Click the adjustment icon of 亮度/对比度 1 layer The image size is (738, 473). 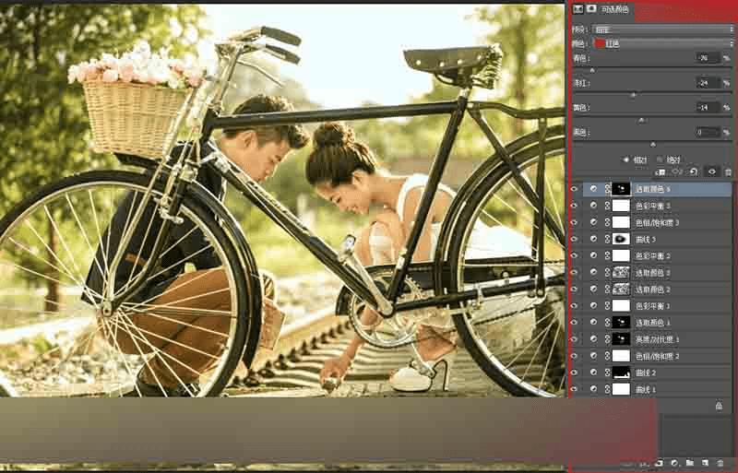pyautogui.click(x=593, y=339)
